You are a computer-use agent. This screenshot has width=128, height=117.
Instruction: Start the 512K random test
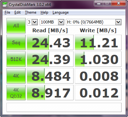(16, 59)
